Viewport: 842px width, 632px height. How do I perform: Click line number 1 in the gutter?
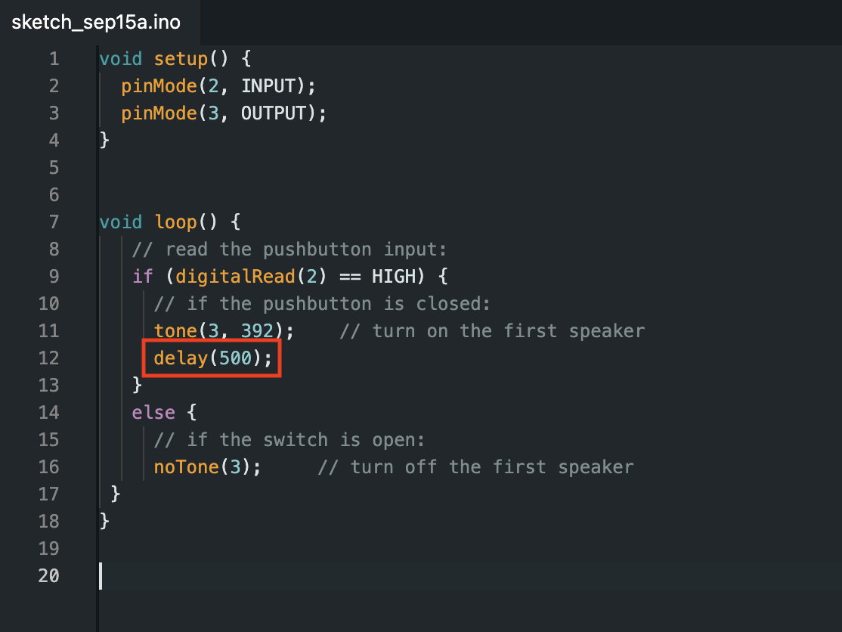53,59
